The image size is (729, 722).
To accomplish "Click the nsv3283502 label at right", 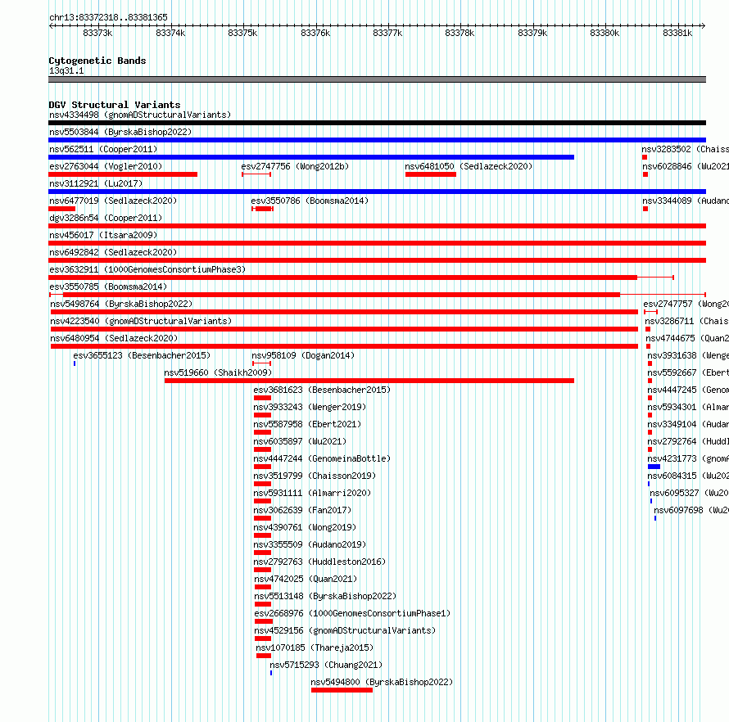I will click(686, 149).
